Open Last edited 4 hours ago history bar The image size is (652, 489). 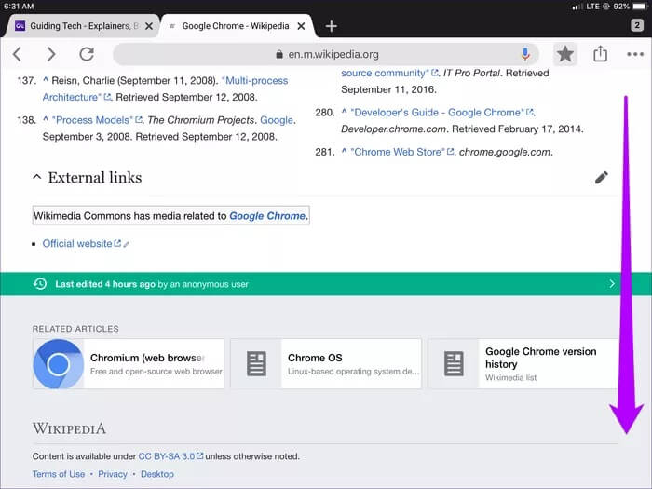click(326, 284)
